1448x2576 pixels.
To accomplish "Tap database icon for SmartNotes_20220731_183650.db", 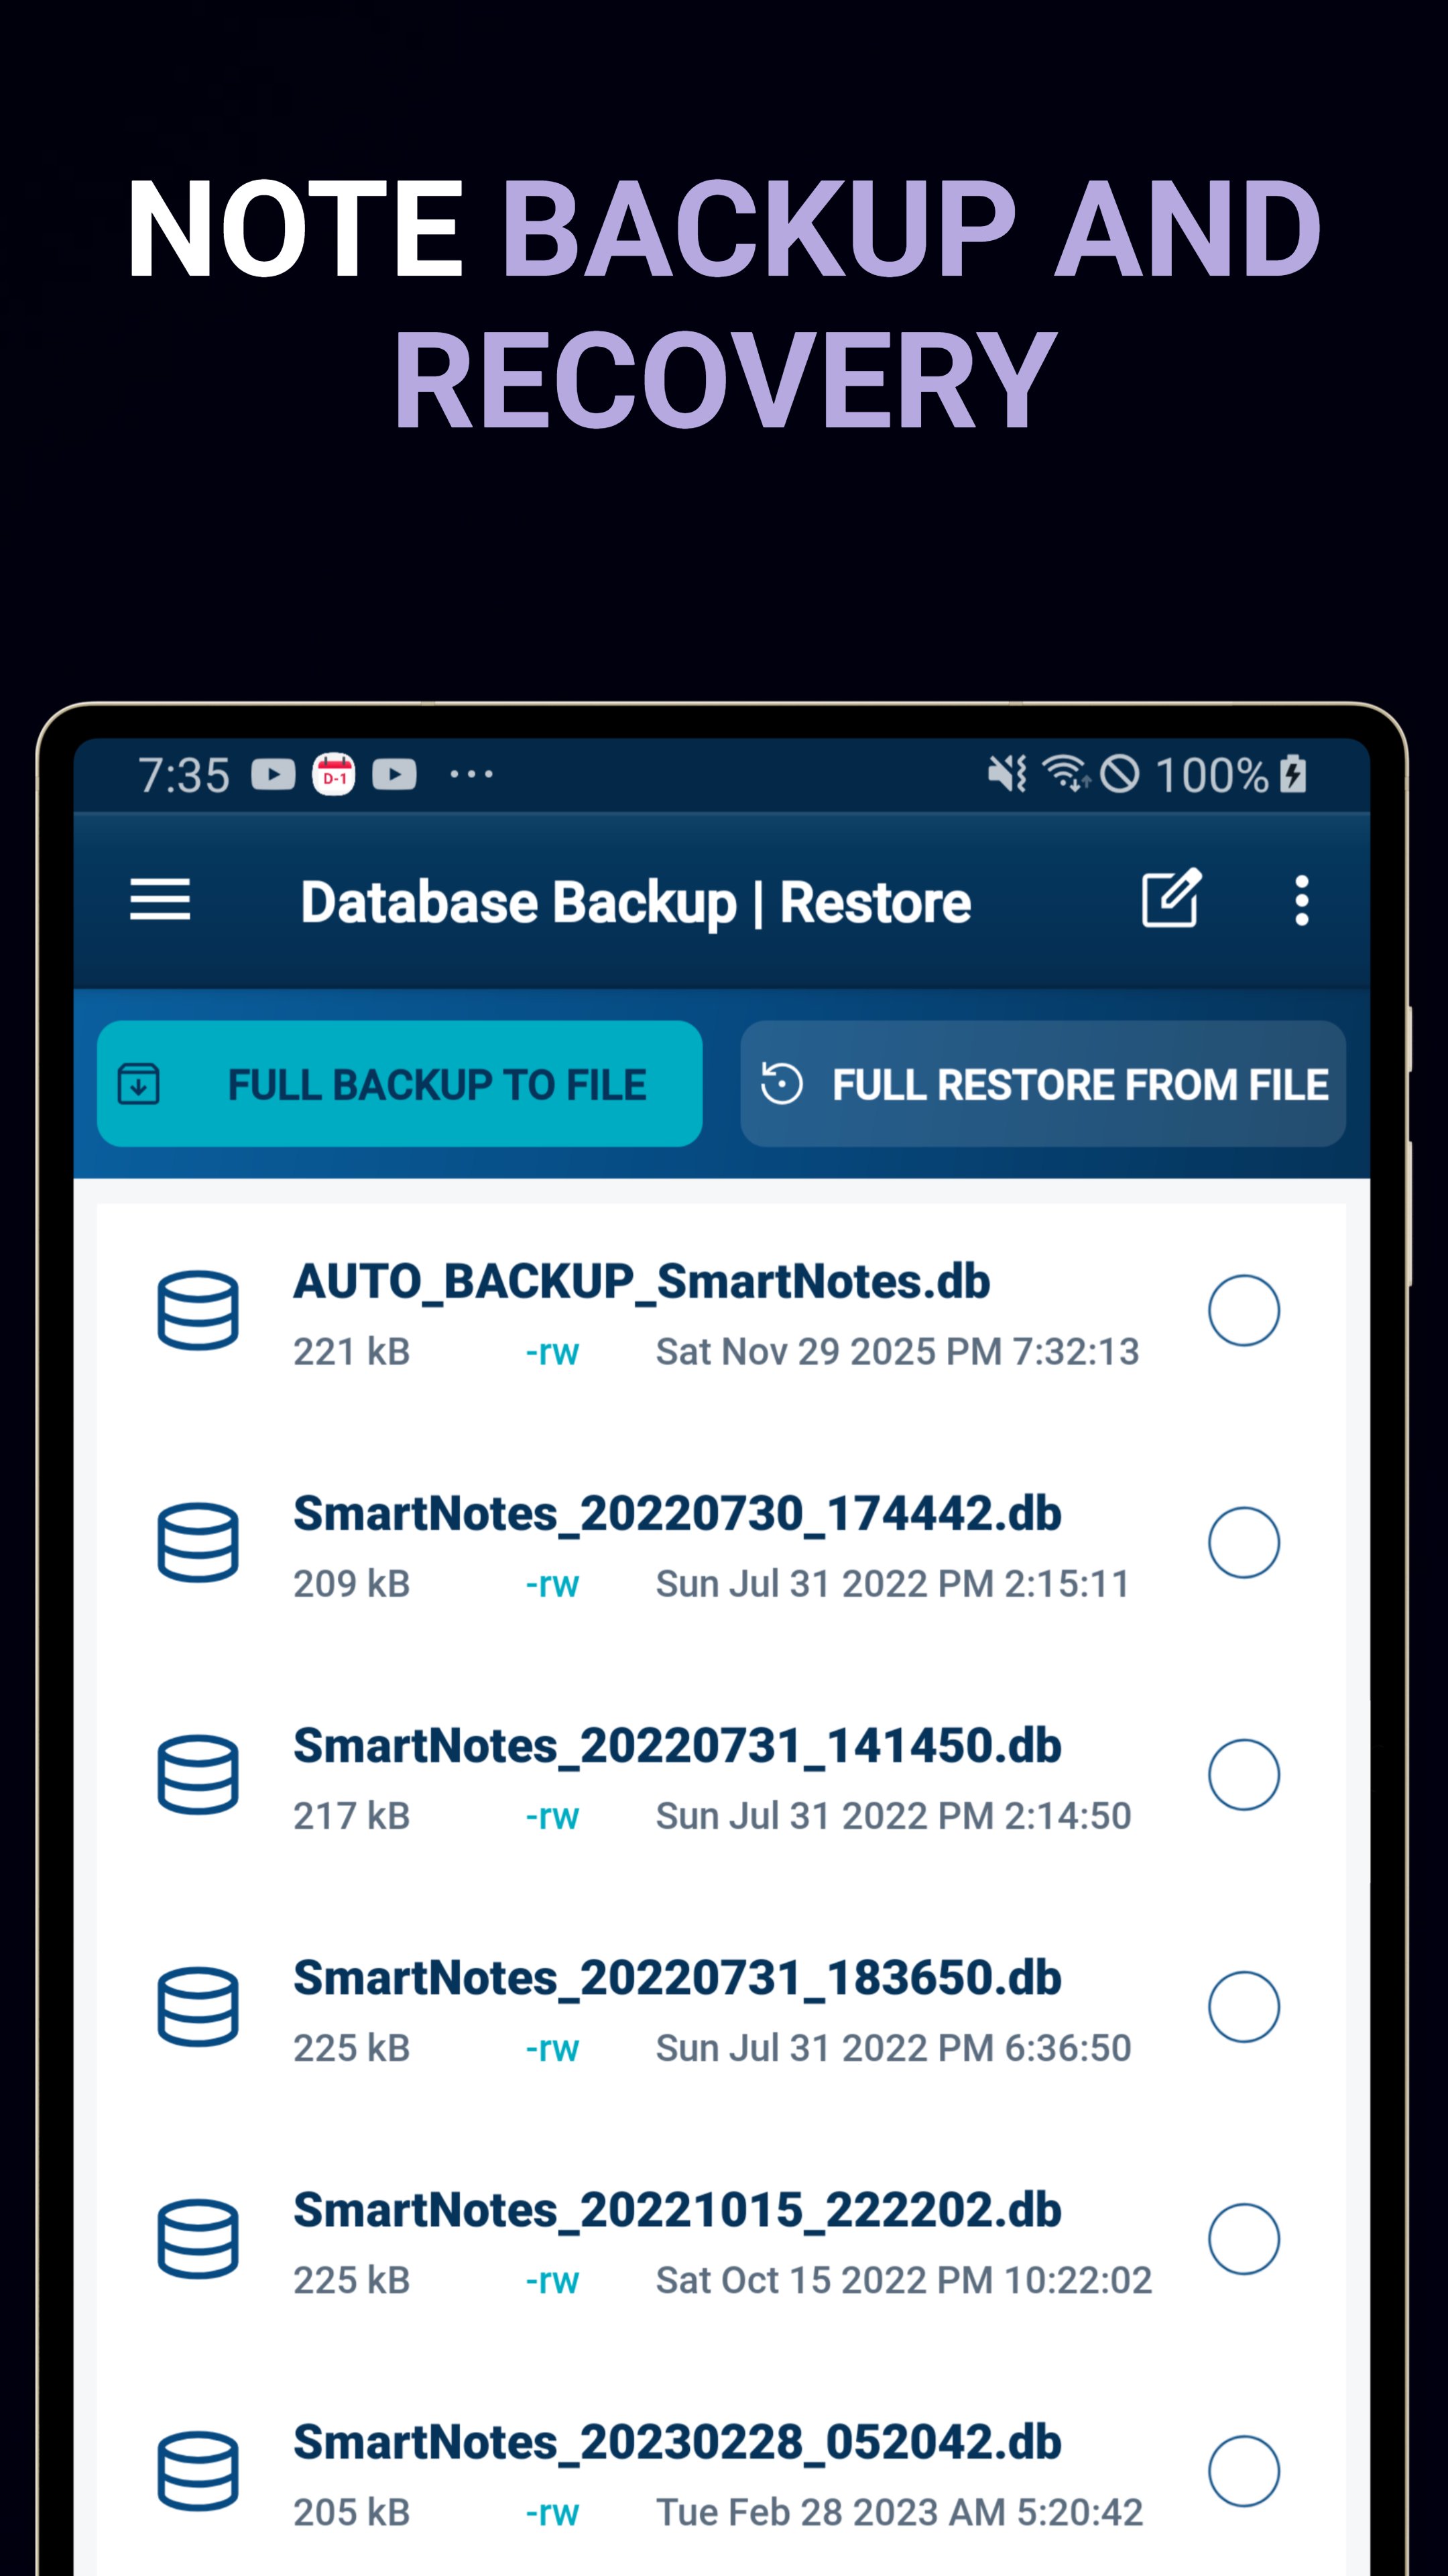I will tap(198, 2006).
